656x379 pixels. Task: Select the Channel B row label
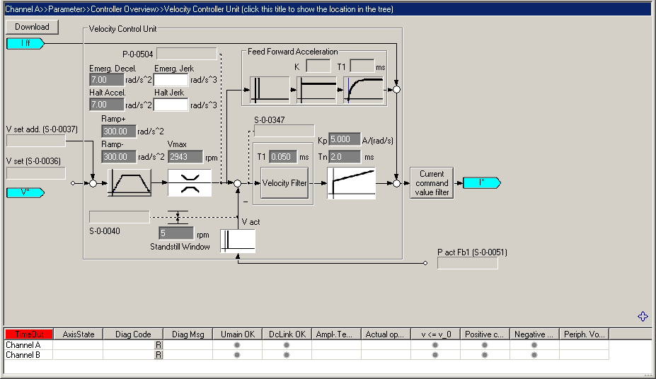pos(23,355)
